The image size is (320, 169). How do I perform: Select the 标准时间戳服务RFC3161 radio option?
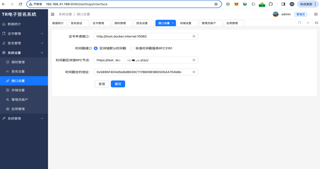[132, 48]
